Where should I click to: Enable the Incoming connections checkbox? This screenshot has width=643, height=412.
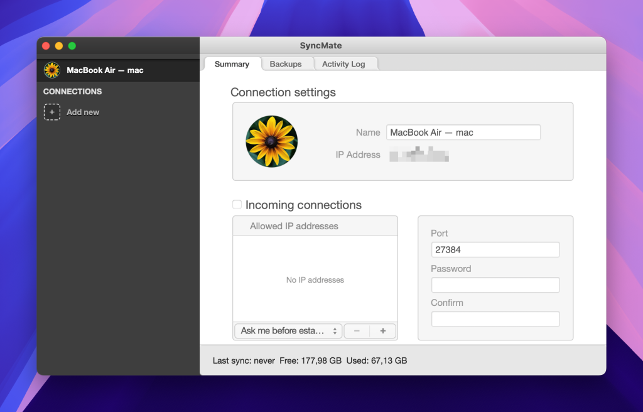237,204
